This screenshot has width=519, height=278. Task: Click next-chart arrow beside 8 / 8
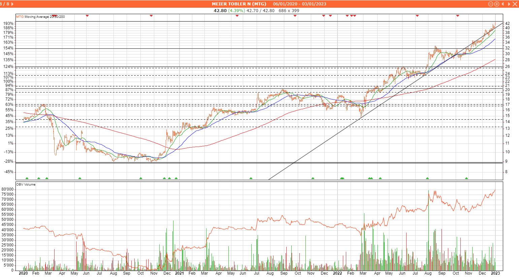(12, 4)
